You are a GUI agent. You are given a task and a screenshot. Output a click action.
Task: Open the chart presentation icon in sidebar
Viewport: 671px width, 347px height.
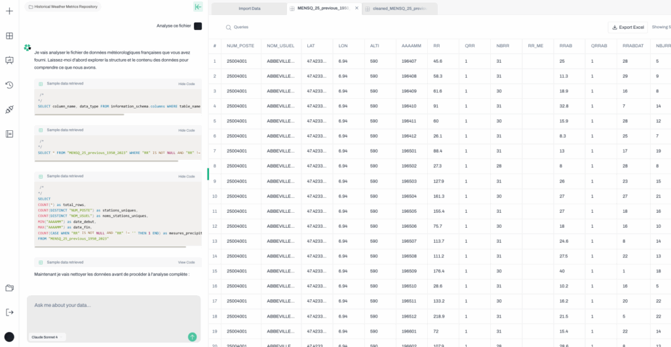click(9, 60)
